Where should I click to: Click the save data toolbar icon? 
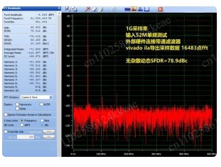click(x=68, y=9)
